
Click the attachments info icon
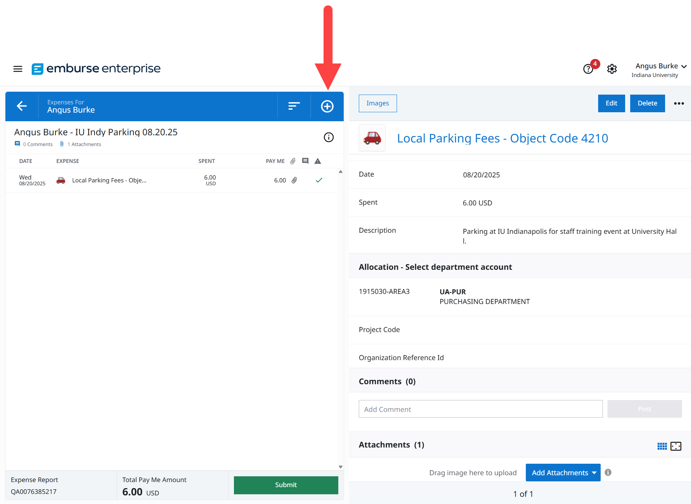(x=608, y=472)
